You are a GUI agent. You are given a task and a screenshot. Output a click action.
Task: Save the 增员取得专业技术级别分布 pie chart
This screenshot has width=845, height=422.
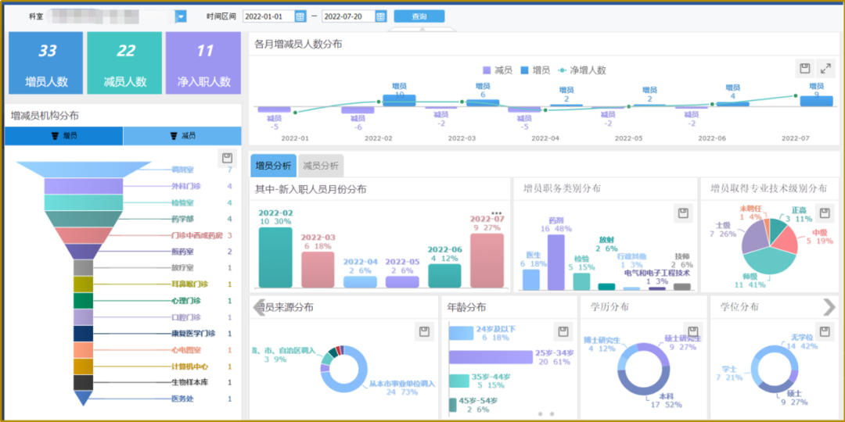point(824,213)
